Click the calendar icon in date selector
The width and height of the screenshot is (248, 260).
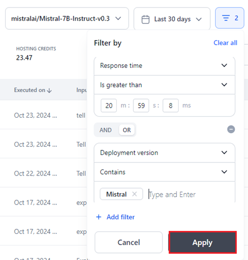(145, 19)
